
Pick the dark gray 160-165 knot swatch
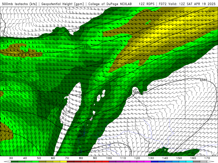(x=196, y=162)
